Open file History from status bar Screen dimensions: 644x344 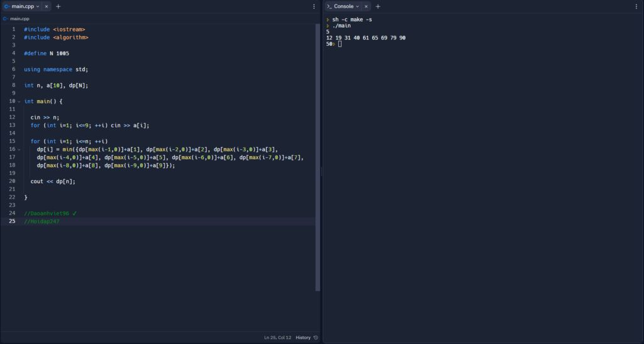pos(303,338)
